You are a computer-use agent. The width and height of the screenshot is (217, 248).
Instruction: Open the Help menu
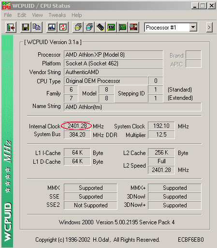tap(77, 15)
